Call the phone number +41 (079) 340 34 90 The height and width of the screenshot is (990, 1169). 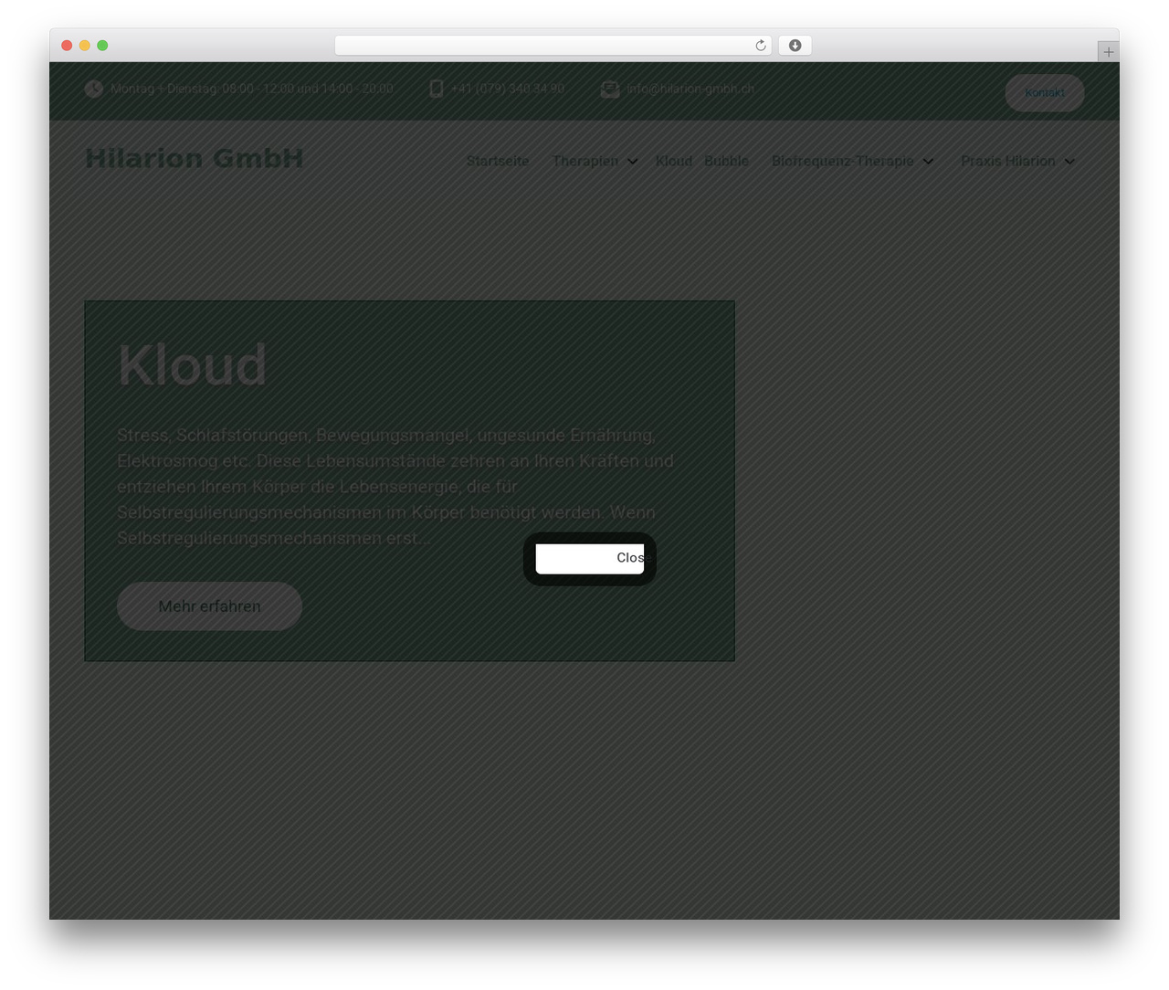click(x=508, y=89)
